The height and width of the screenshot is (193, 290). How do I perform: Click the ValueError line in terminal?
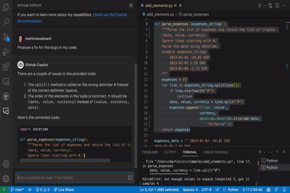point(196,179)
